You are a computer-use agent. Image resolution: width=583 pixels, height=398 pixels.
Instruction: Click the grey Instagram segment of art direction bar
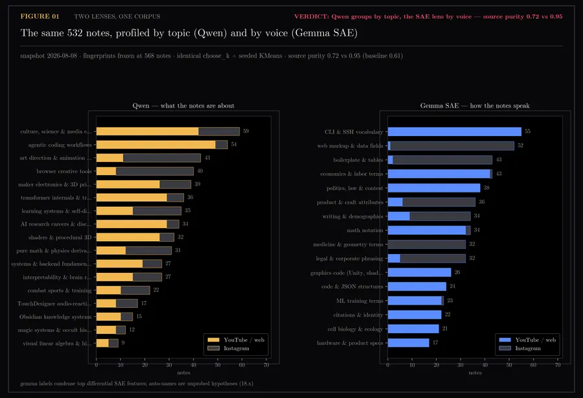(x=162, y=158)
